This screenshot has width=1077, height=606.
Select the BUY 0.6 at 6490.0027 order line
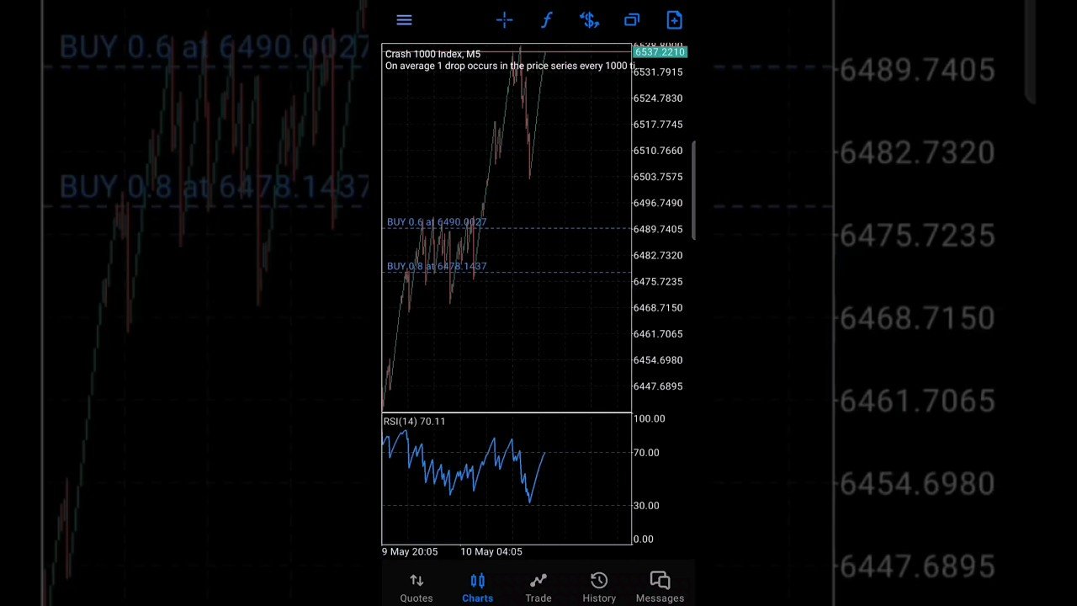click(437, 222)
